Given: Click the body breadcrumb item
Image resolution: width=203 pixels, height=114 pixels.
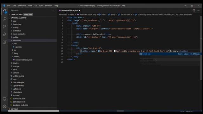Looking at the screenshot, I should coord(113,15).
